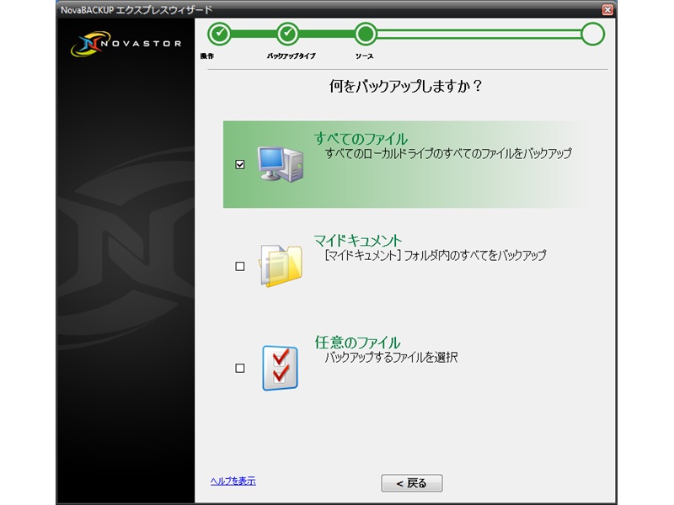Click the computer icon for すべてのファイル
The image size is (674, 505).
click(279, 164)
